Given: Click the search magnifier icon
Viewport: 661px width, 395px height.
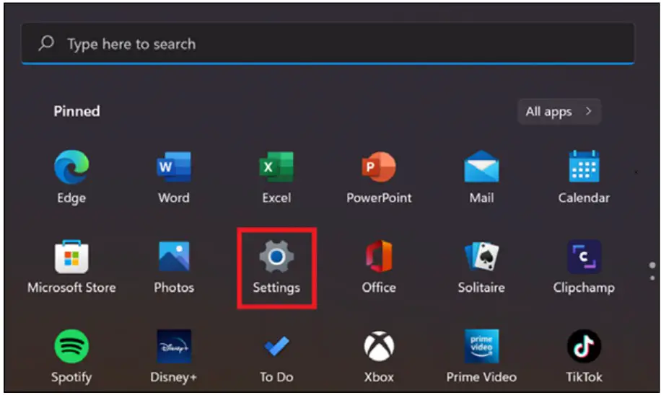Looking at the screenshot, I should 46,43.
